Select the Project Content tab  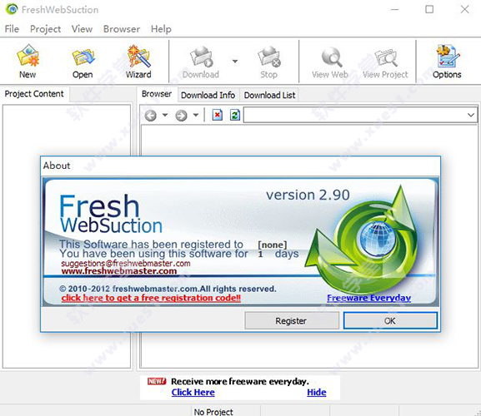coord(34,94)
